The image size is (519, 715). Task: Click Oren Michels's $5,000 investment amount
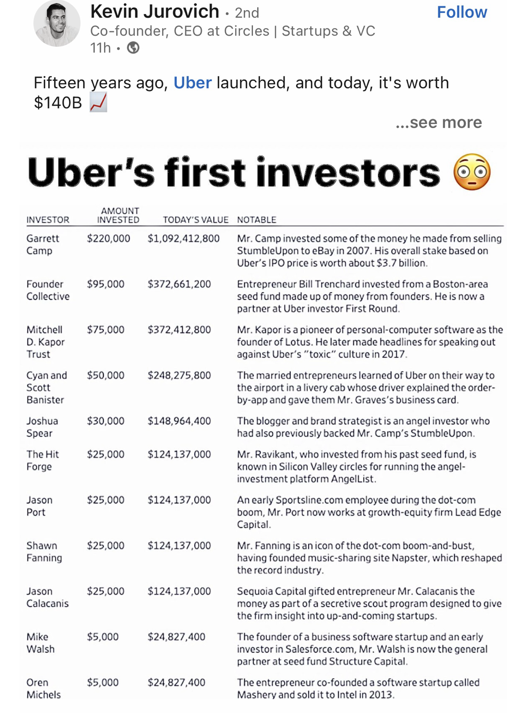click(103, 682)
